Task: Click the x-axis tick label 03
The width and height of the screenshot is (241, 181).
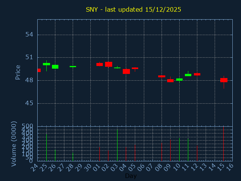Action: coord(114,167)
